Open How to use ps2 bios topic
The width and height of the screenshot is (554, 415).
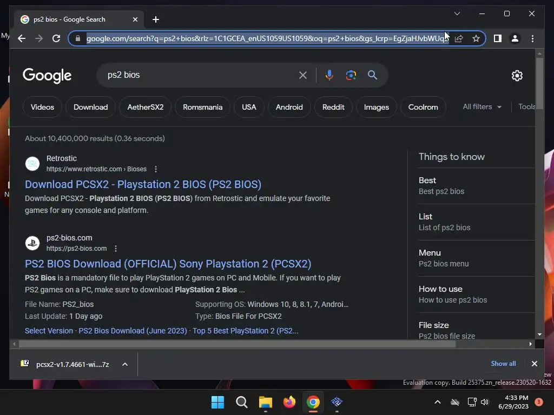476,294
